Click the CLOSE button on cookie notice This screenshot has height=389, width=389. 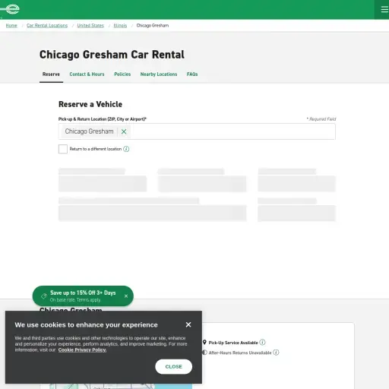pyautogui.click(x=174, y=366)
